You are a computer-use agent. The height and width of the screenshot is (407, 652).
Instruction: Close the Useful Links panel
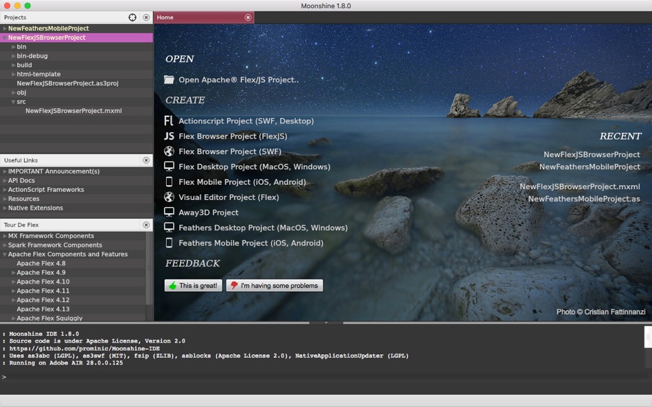pyautogui.click(x=146, y=160)
